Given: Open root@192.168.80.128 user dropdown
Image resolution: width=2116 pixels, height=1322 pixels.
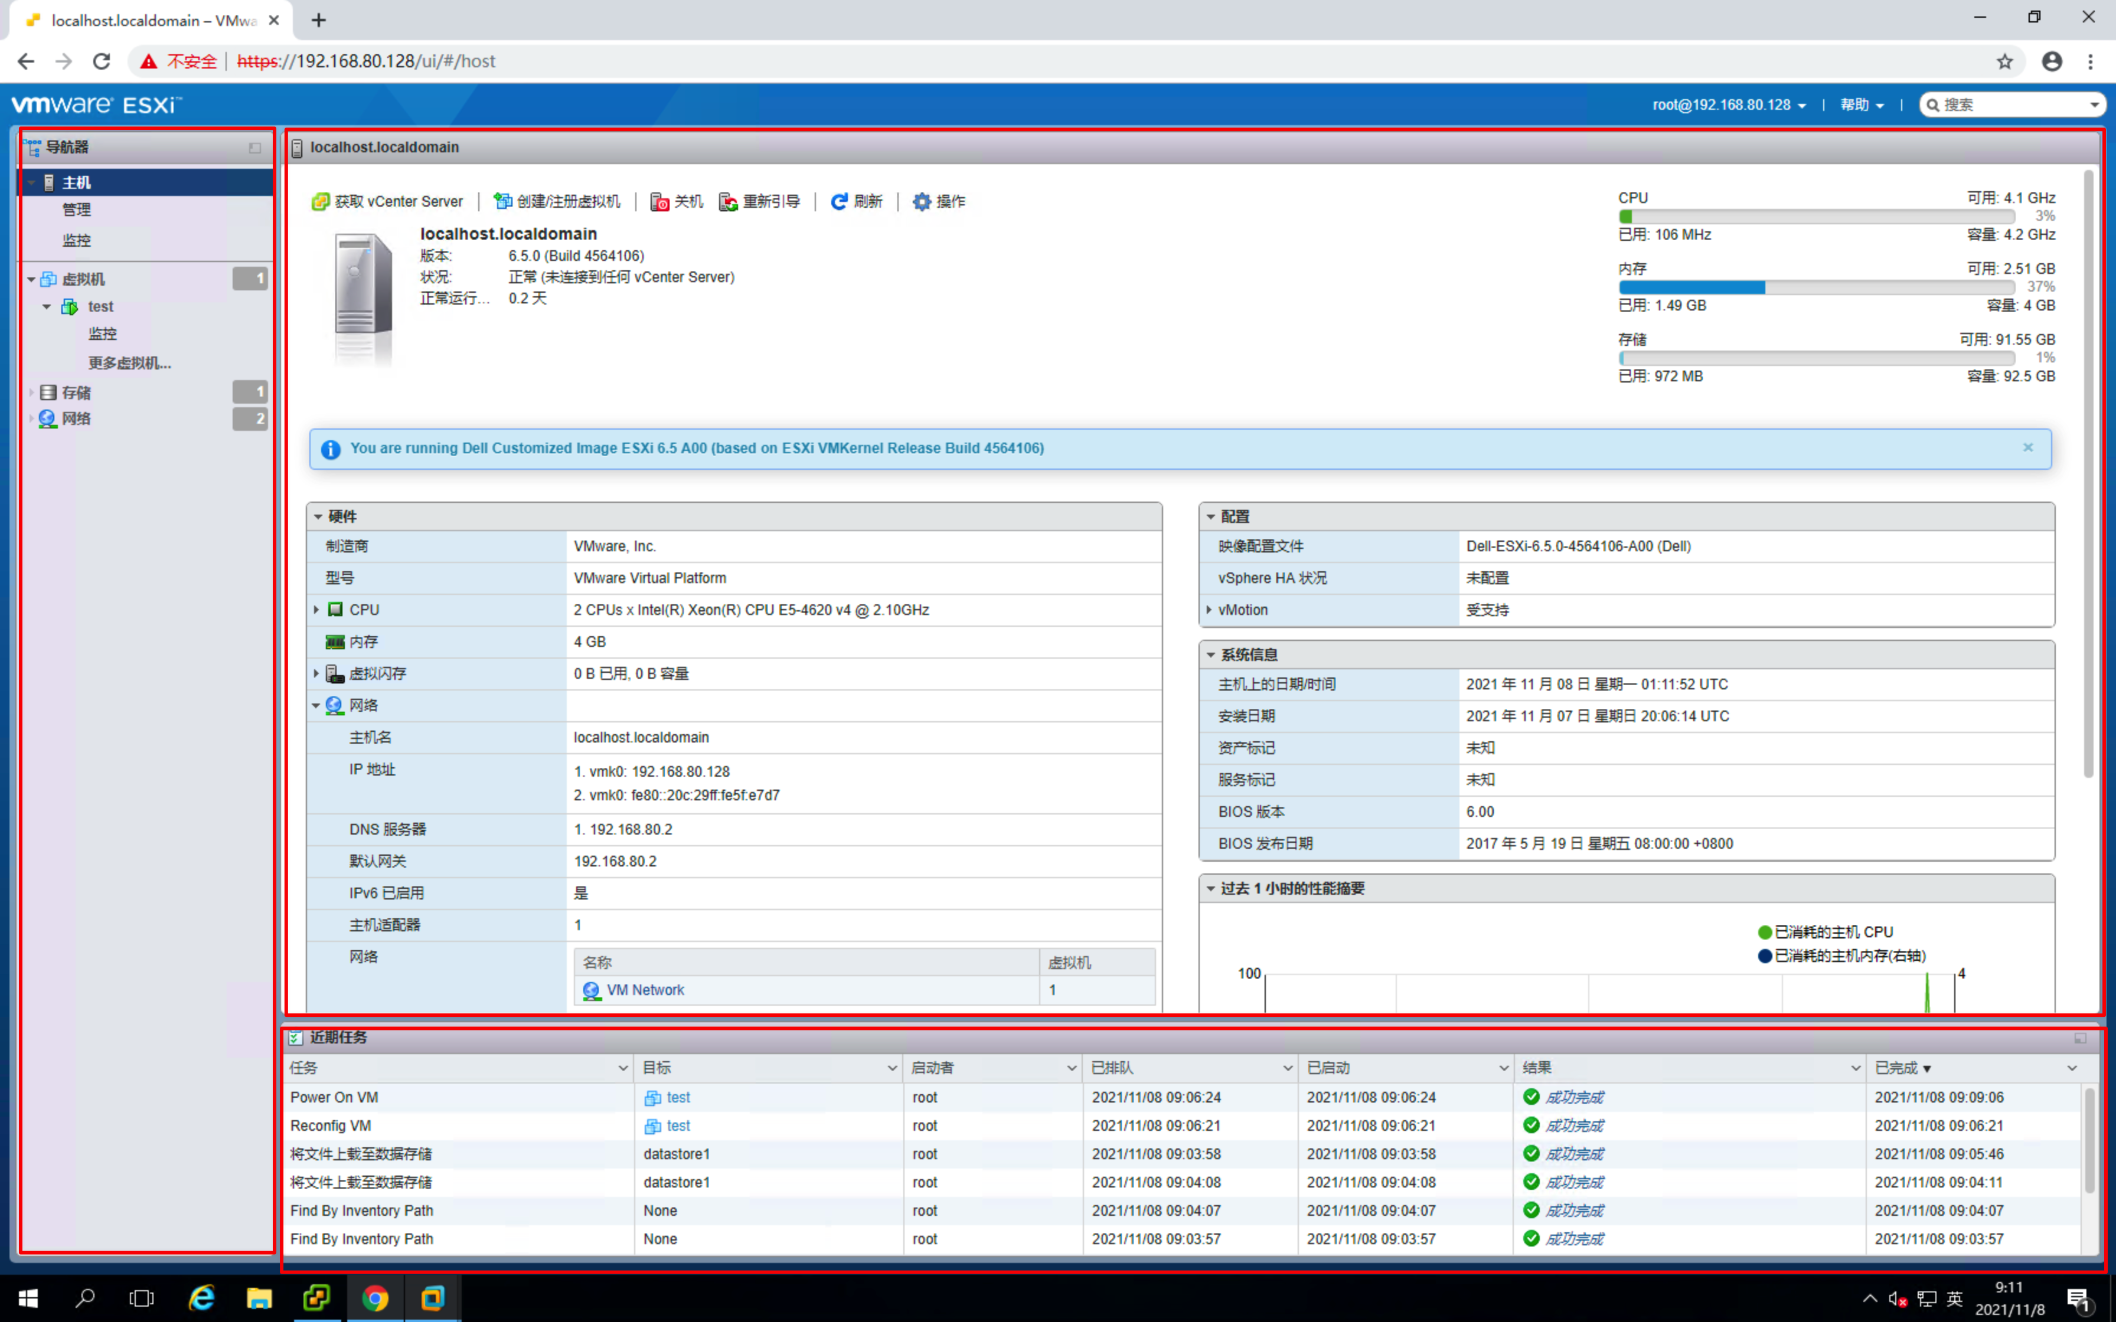Looking at the screenshot, I should [x=1728, y=105].
